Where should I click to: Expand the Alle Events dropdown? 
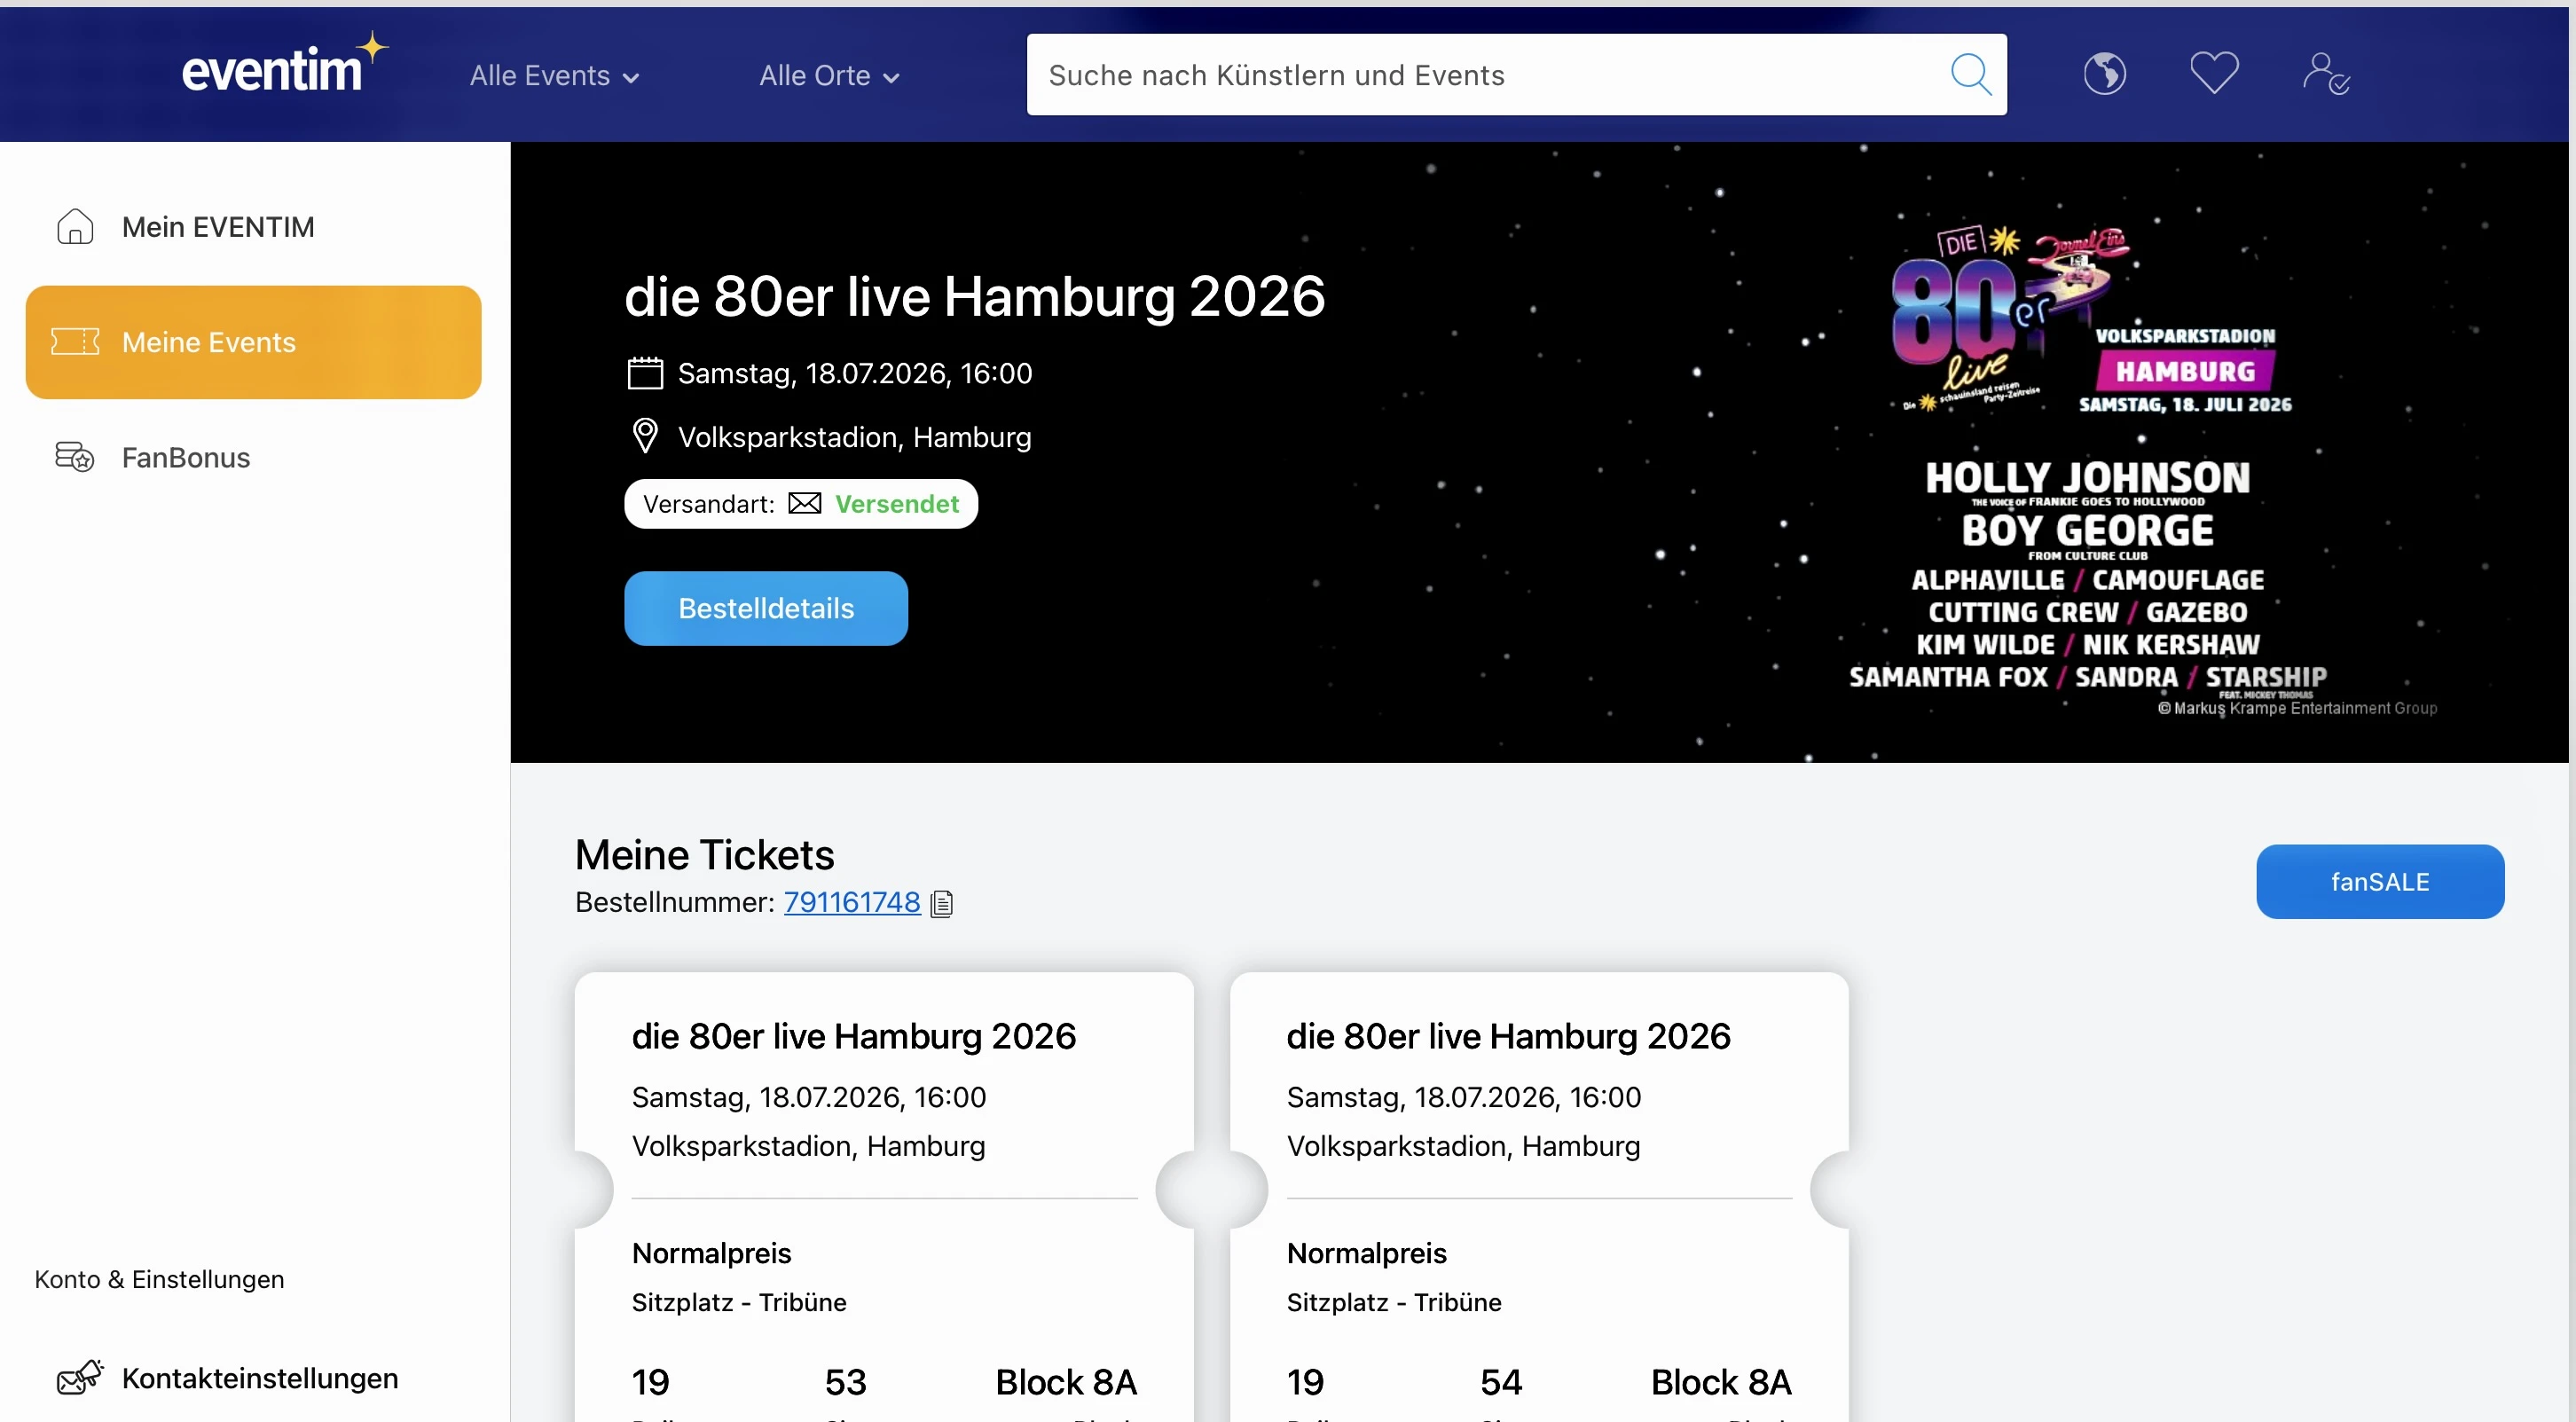click(x=555, y=76)
